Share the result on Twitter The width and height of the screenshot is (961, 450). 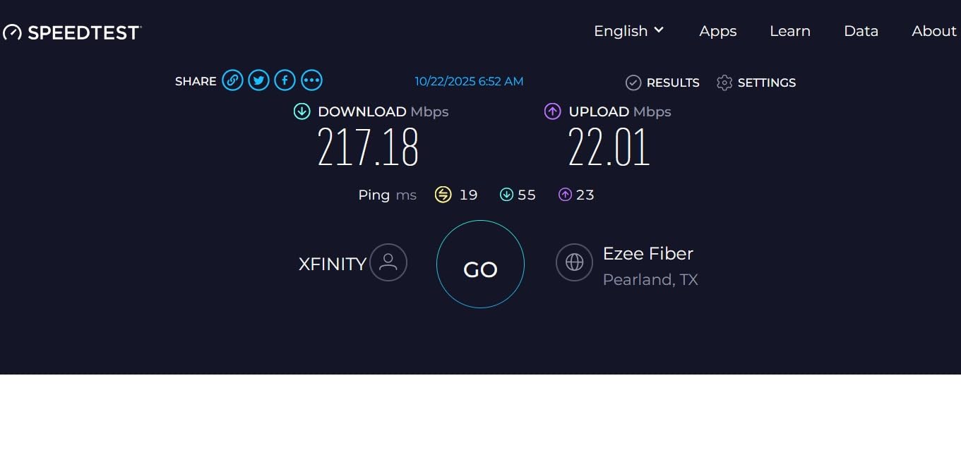coord(258,80)
